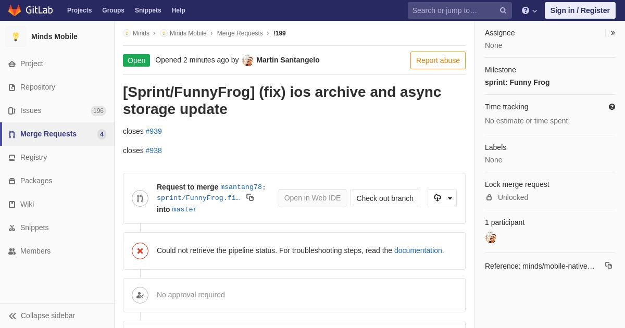Click the Issues count badge 196
This screenshot has height=328, width=625.
(x=98, y=111)
